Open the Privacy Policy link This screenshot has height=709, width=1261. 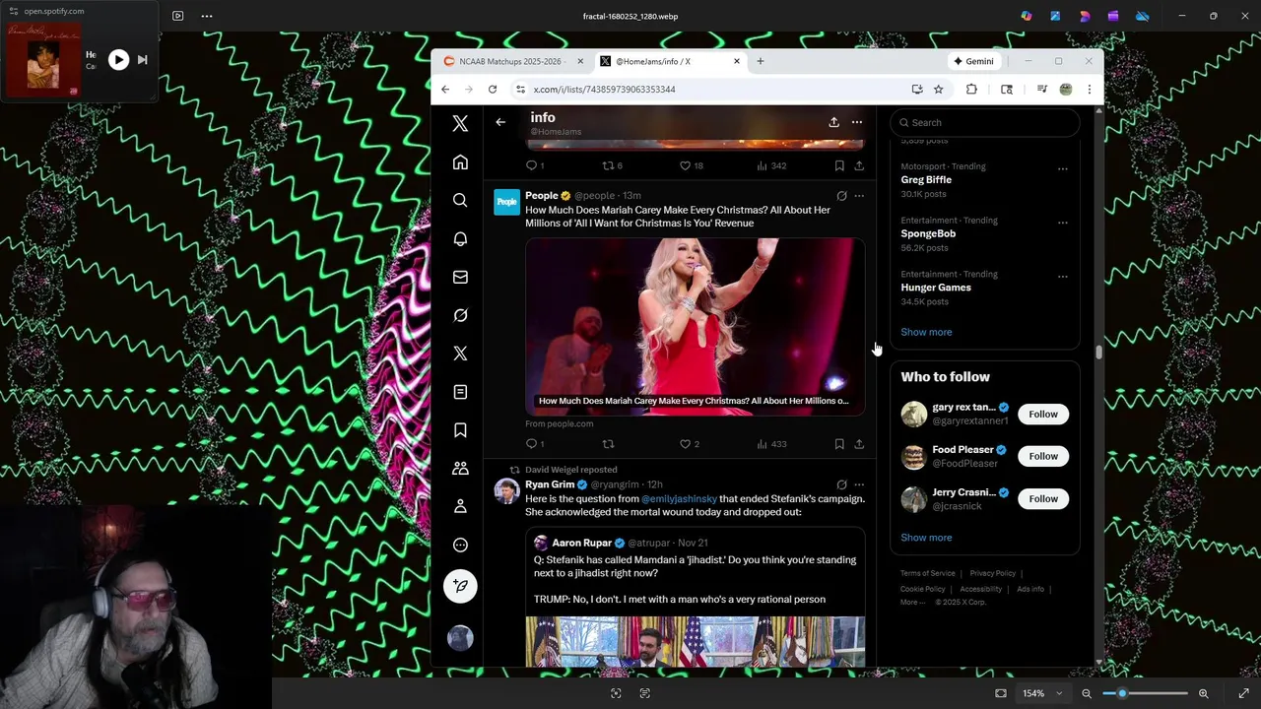pyautogui.click(x=992, y=573)
